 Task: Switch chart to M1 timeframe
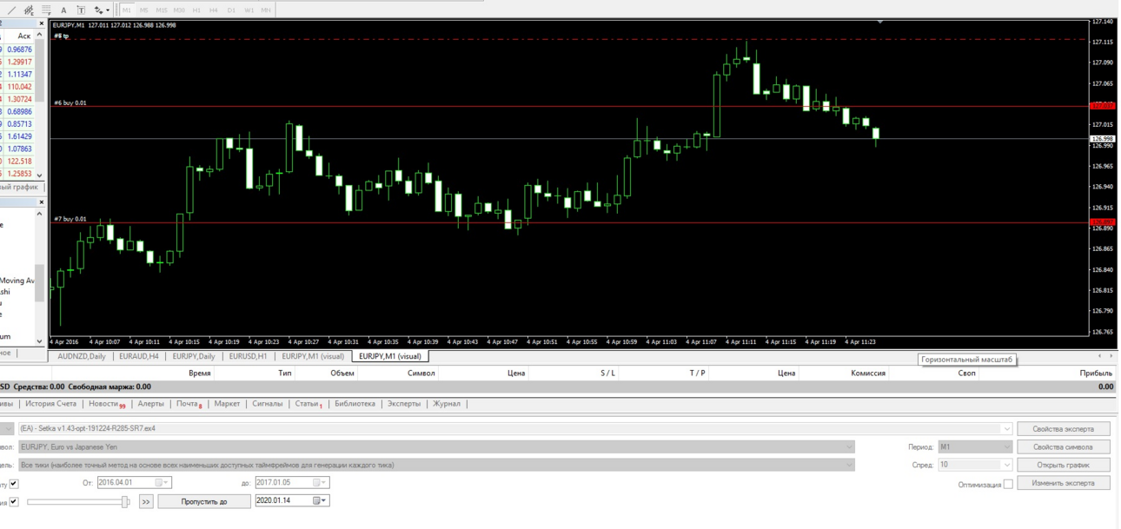click(127, 10)
